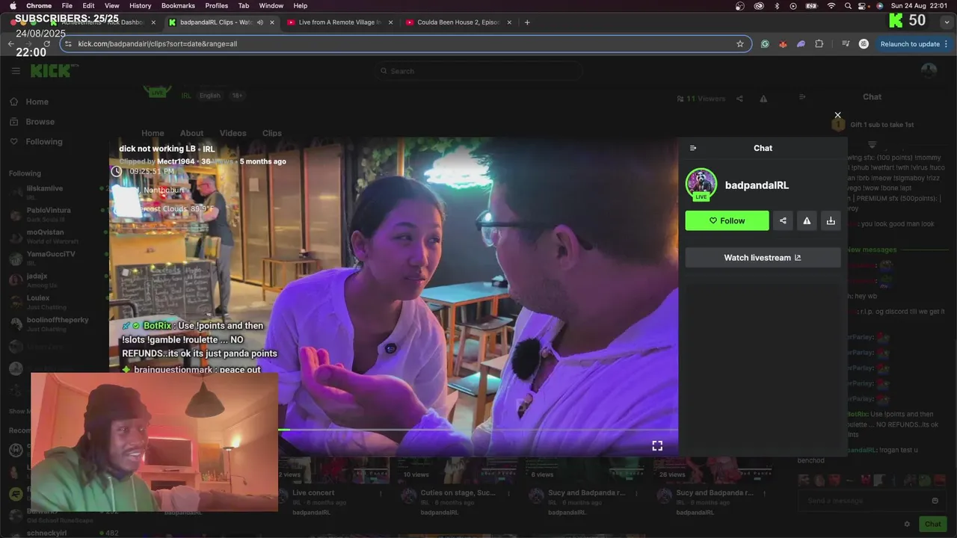
Task: Bookmark the page with the star icon
Action: (740, 44)
